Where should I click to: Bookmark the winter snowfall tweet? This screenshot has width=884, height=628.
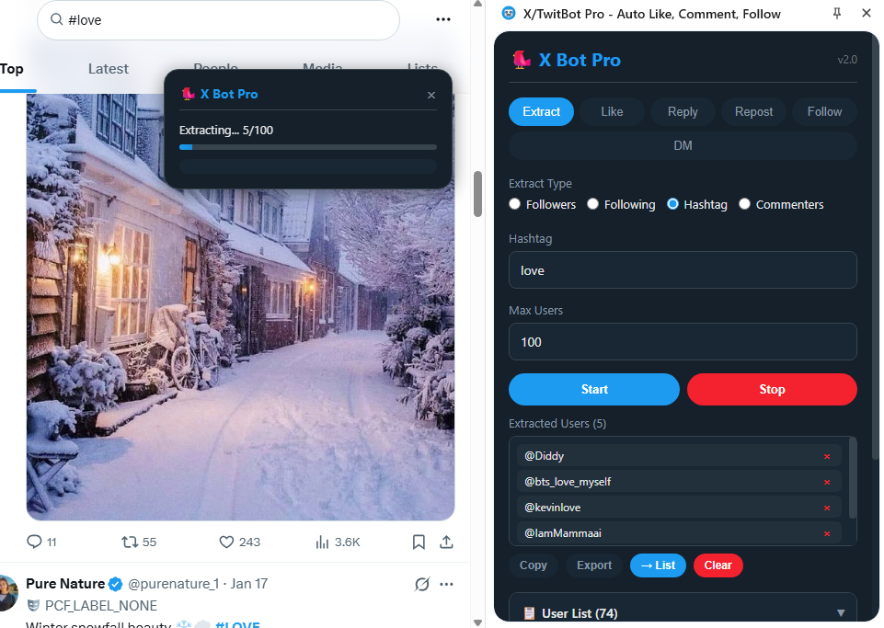tap(419, 542)
